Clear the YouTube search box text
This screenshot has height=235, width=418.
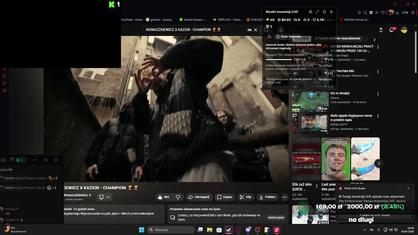(x=256, y=30)
